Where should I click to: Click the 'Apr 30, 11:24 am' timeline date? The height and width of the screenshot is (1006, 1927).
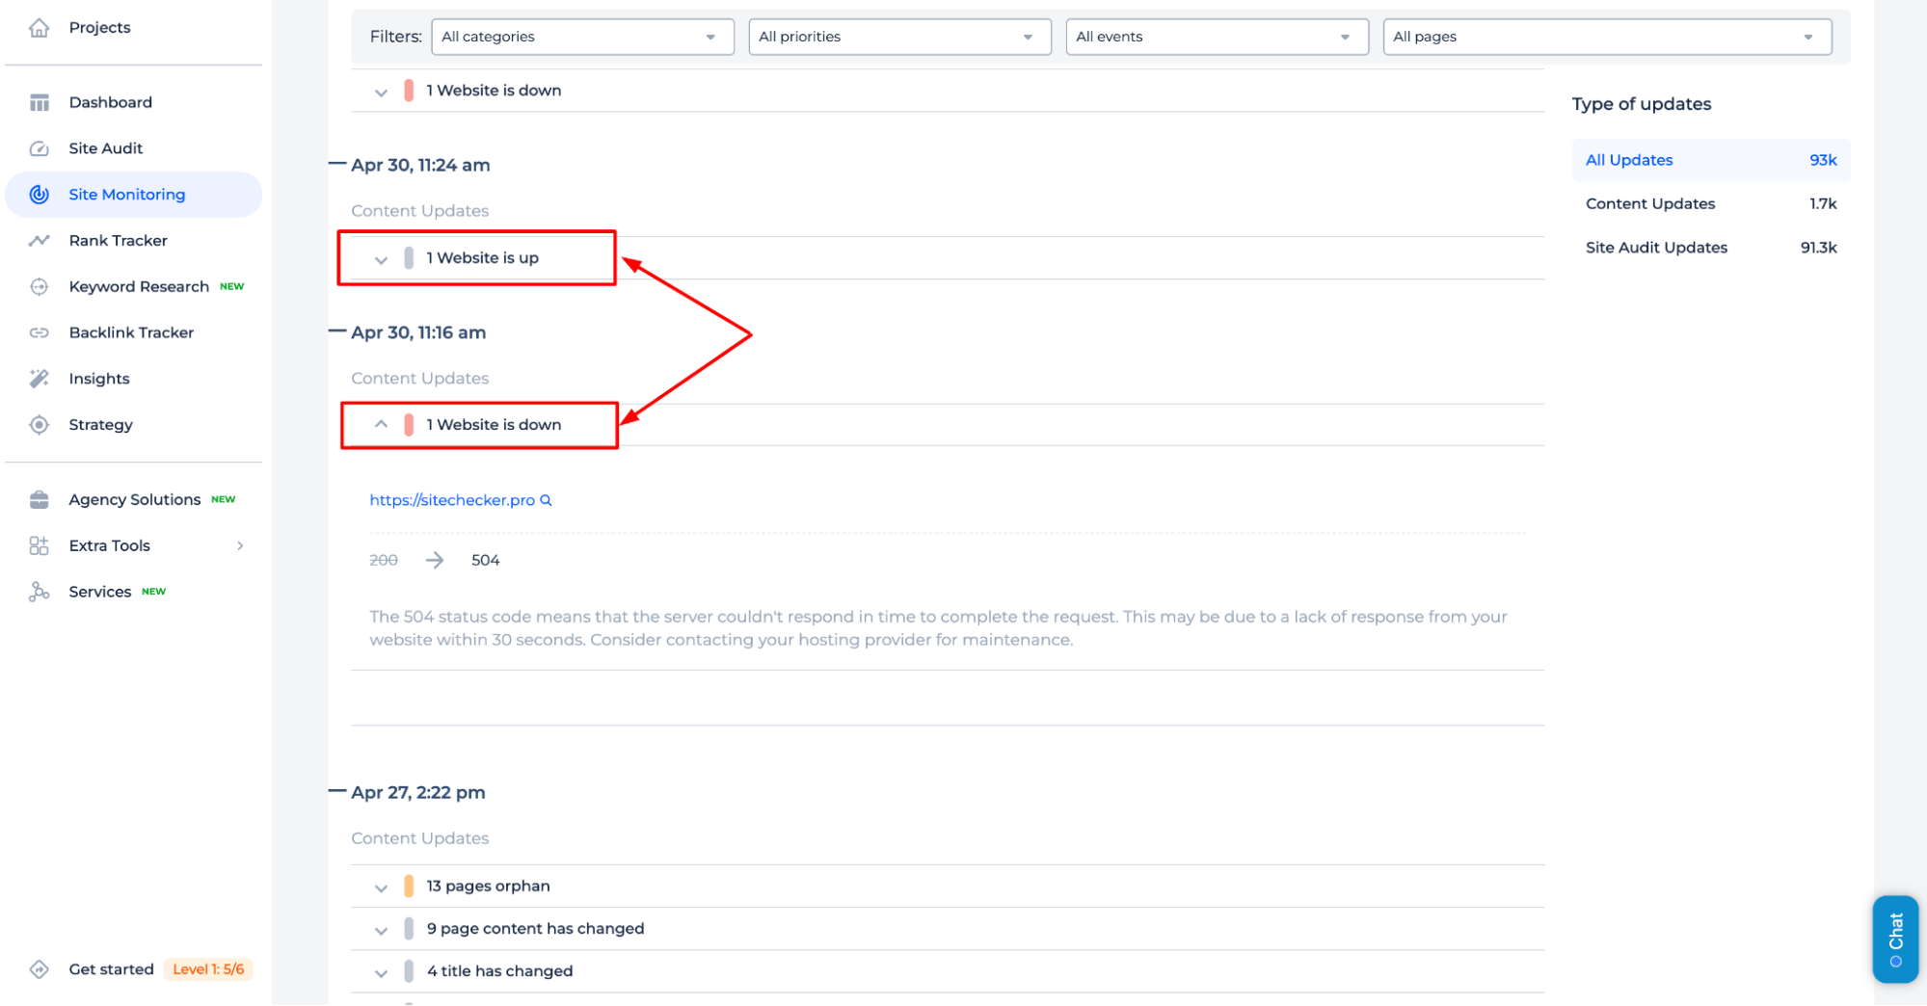(x=420, y=165)
